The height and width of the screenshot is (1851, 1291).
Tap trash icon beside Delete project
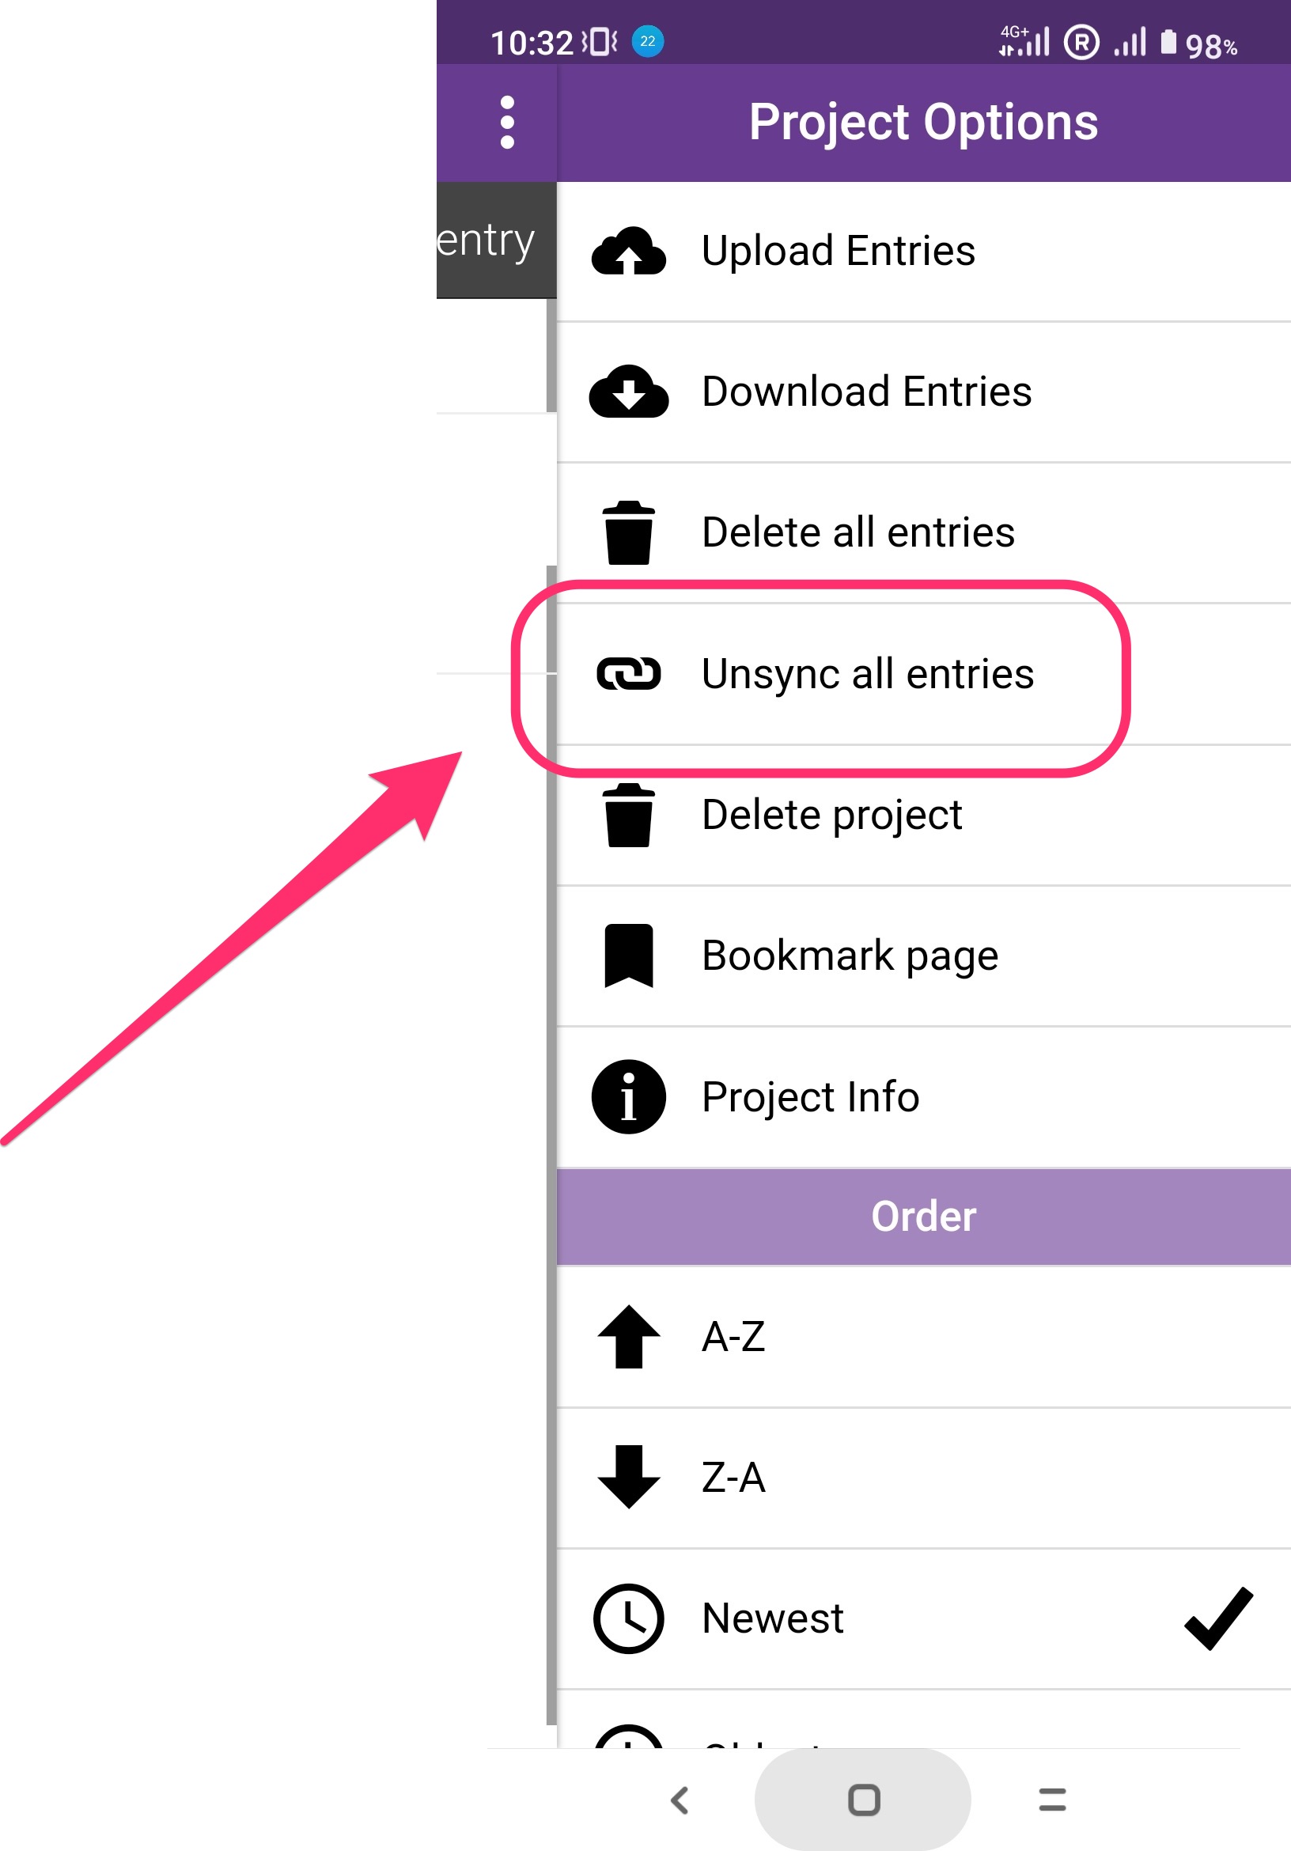coord(628,815)
